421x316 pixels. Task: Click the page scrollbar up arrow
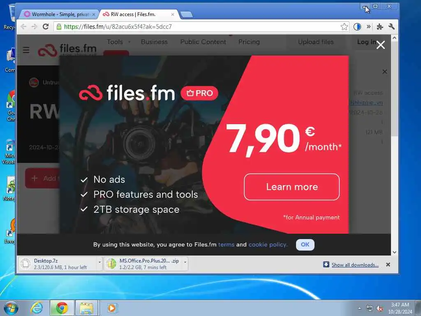pos(394,38)
